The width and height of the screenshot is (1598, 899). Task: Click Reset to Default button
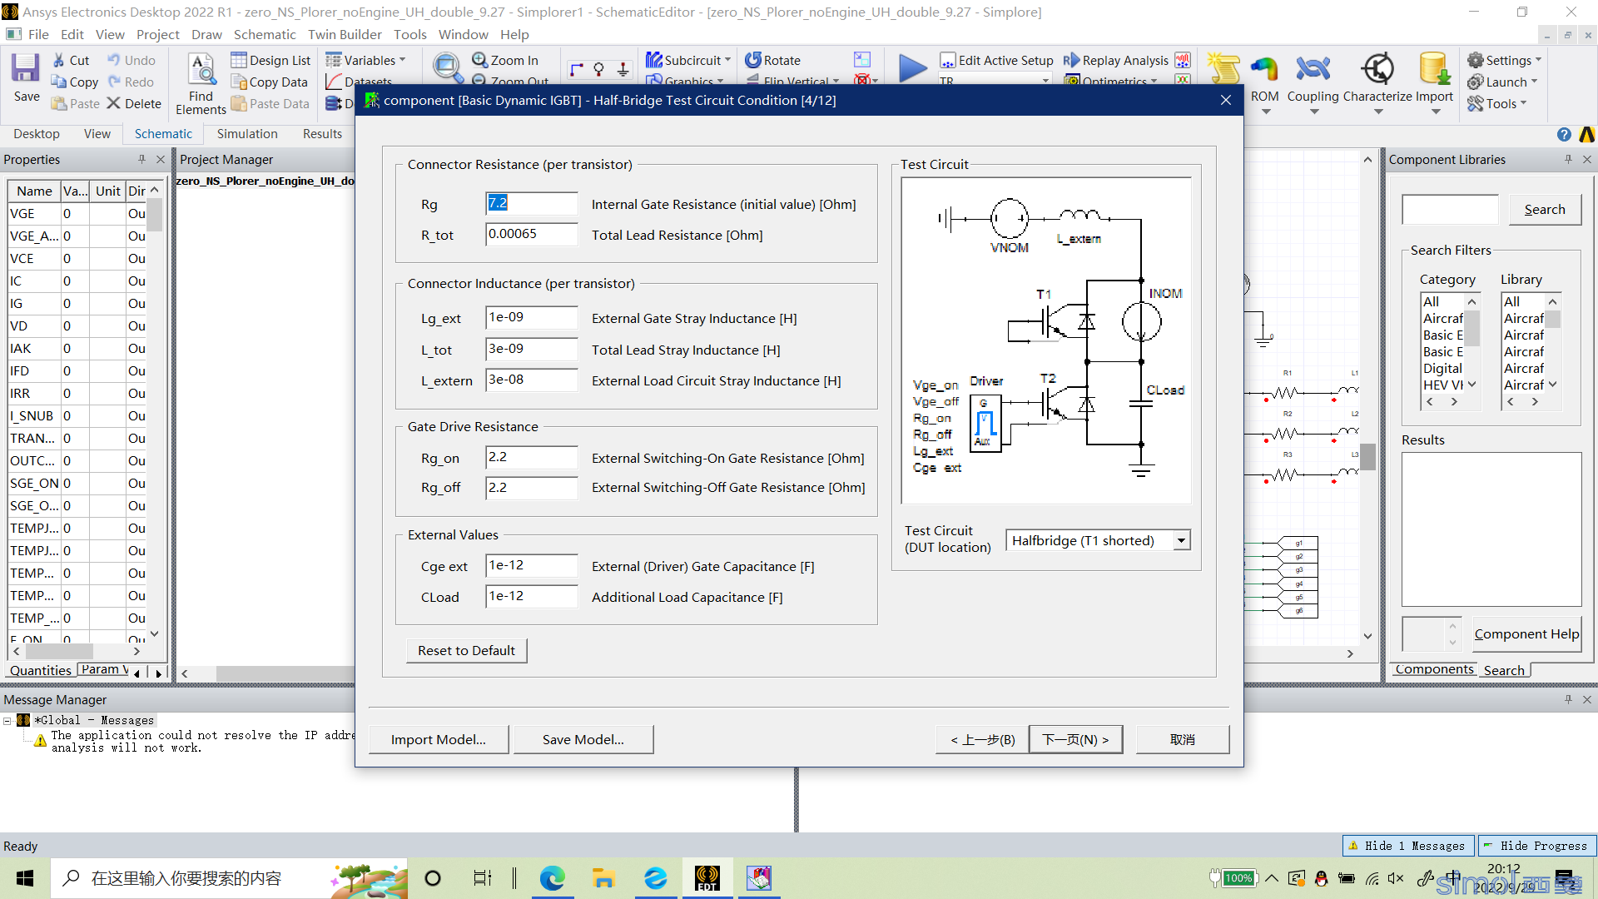click(x=466, y=650)
